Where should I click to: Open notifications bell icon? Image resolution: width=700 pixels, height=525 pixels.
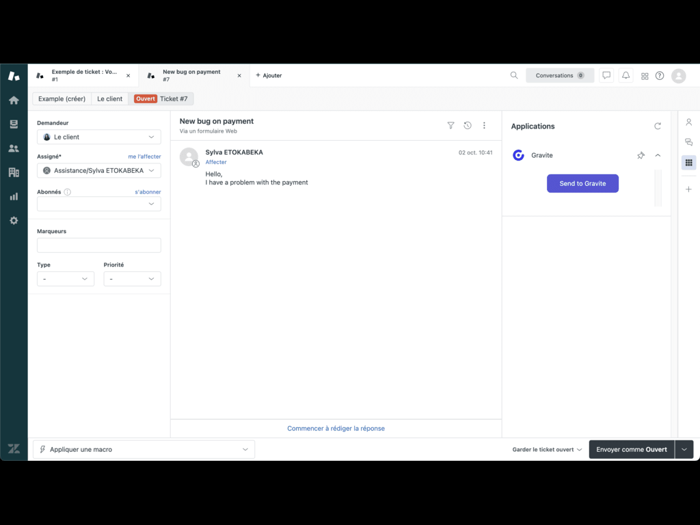pyautogui.click(x=625, y=76)
